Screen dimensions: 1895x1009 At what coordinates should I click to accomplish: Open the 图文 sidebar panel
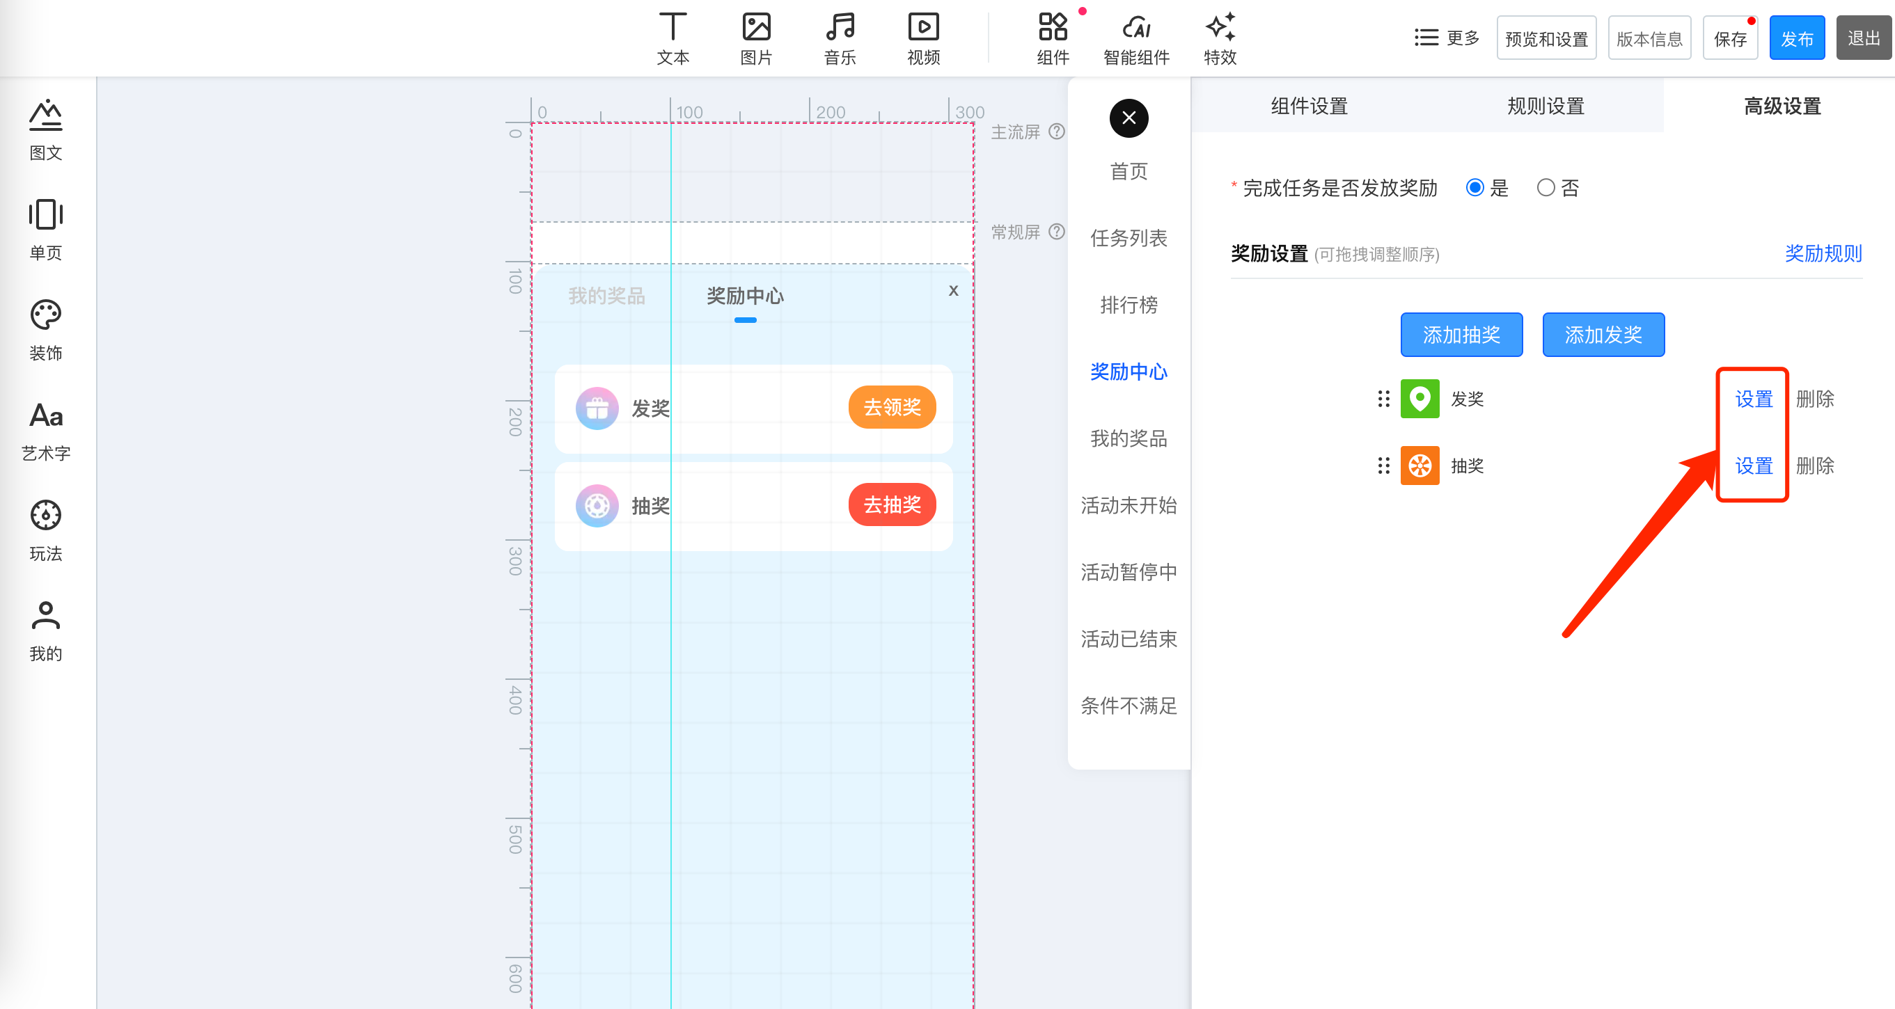coord(46,130)
